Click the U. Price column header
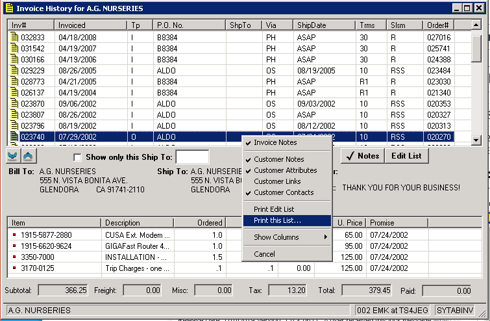 click(349, 223)
